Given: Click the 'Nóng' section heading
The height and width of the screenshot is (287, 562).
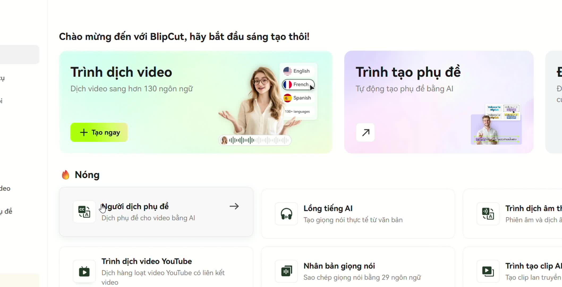Looking at the screenshot, I should [x=87, y=175].
